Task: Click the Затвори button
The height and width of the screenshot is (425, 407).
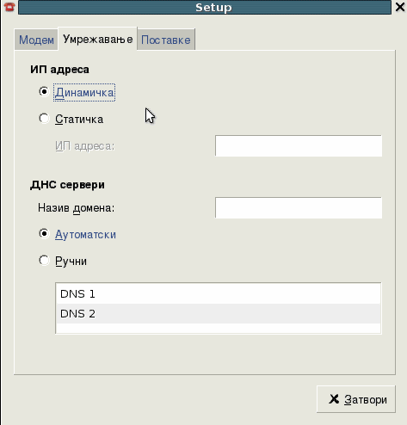Action: (356, 399)
